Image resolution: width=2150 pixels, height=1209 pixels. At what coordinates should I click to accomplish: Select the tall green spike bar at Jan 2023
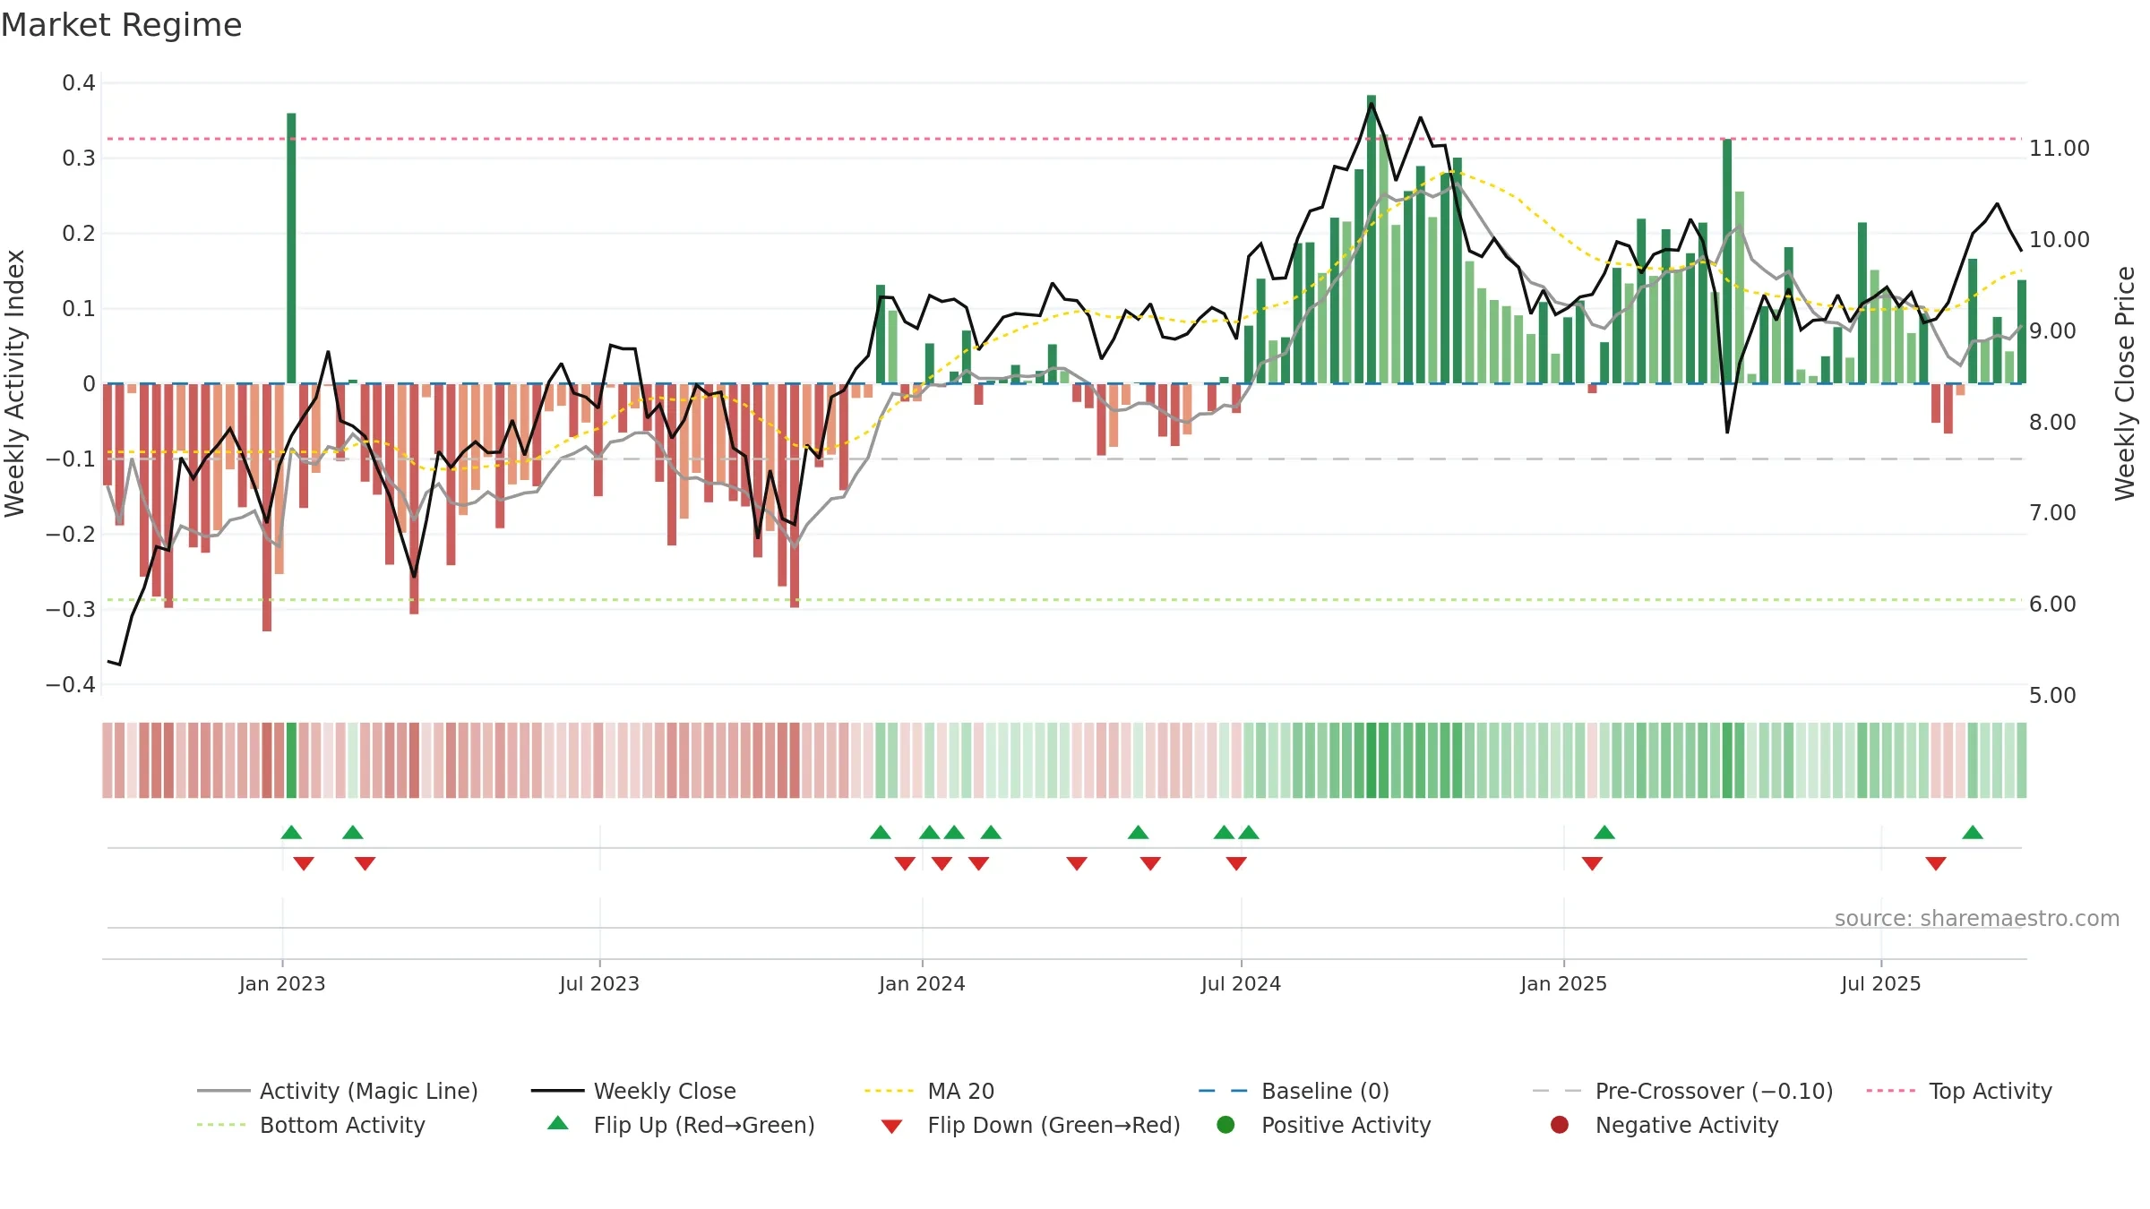[x=291, y=248]
